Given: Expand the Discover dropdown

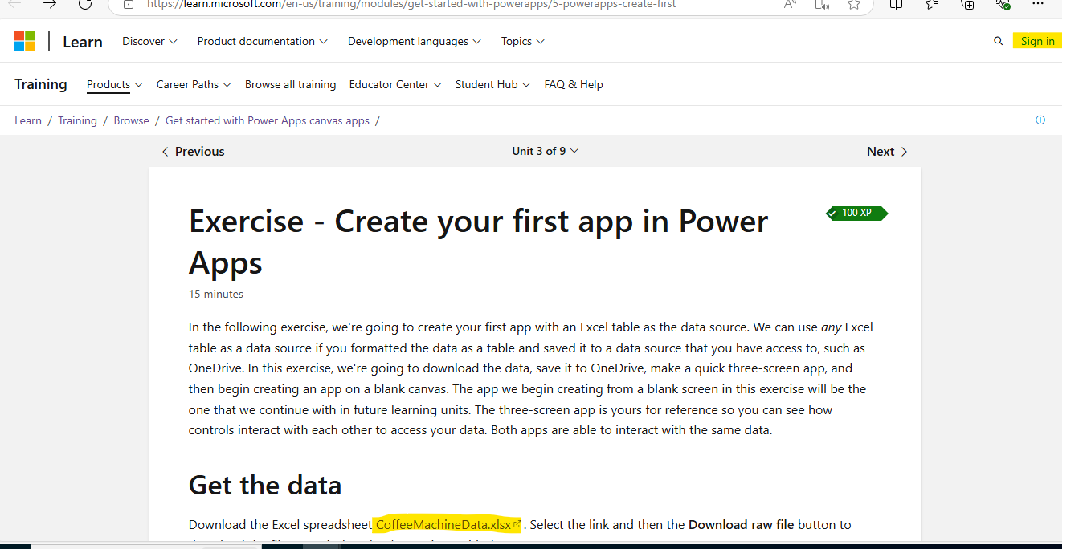Looking at the screenshot, I should pyautogui.click(x=149, y=41).
